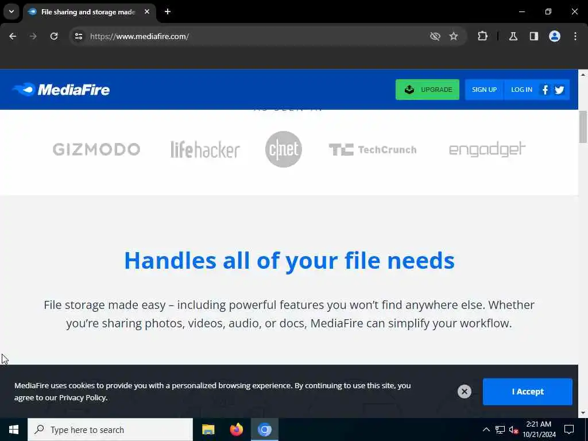Click the CNET circular logo
The width and height of the screenshot is (588, 441).
[x=284, y=149]
